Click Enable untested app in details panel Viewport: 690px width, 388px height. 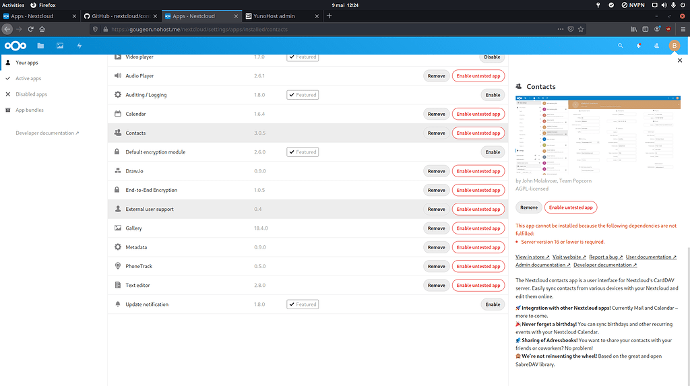tap(571, 207)
